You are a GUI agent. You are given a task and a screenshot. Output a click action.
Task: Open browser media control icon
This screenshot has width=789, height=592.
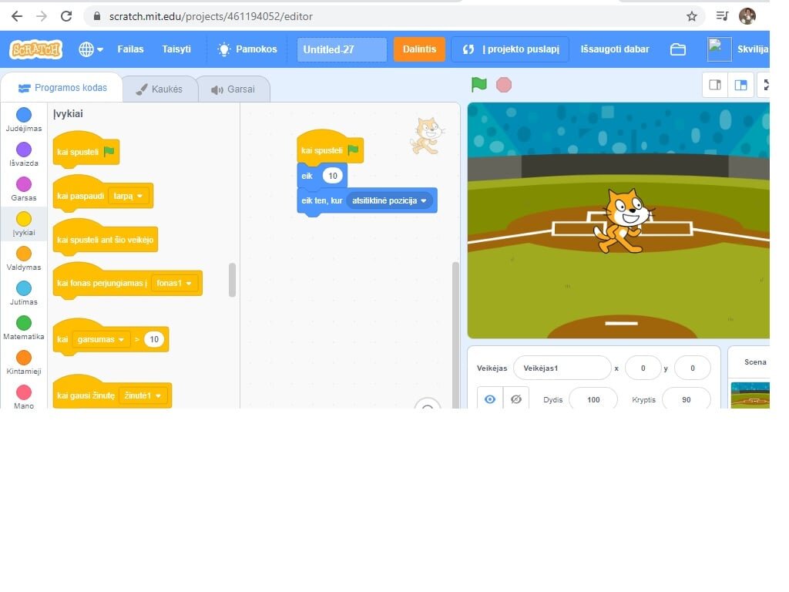point(722,16)
